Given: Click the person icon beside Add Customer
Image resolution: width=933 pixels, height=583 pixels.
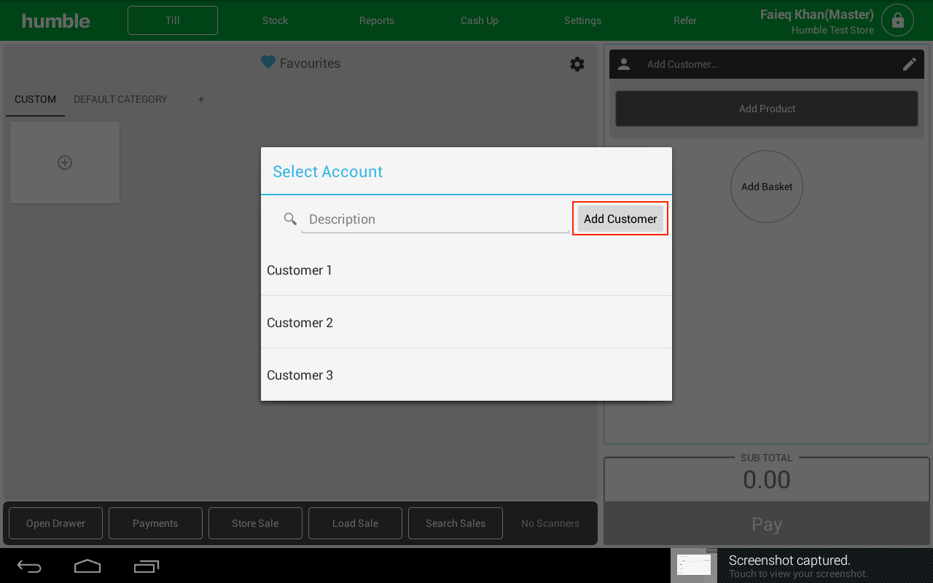Looking at the screenshot, I should (x=624, y=64).
